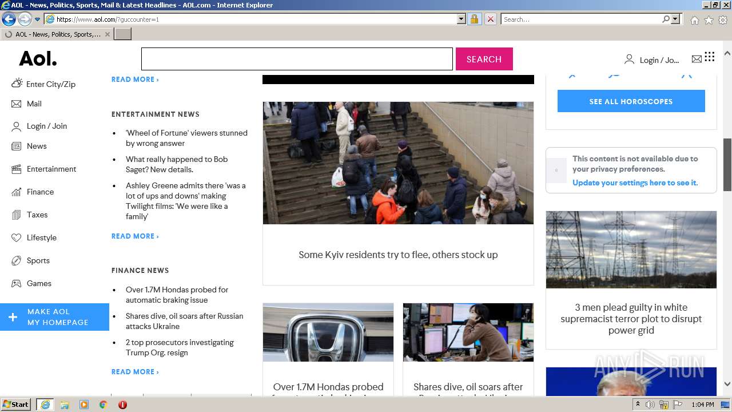This screenshot has width=732, height=412.
Task: Click the News newspaper icon
Action: point(16,146)
